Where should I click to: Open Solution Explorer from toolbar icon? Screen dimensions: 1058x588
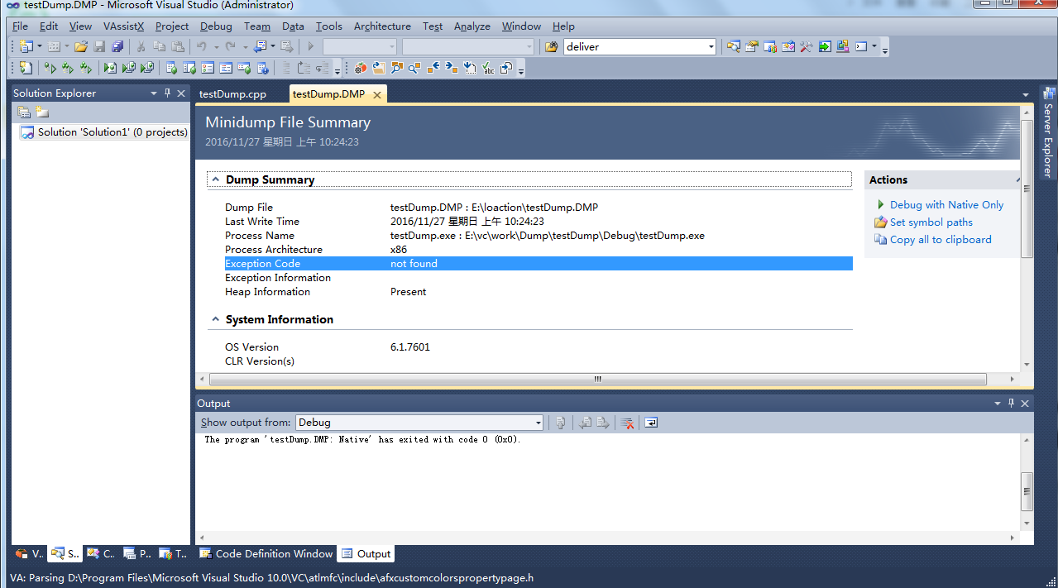pos(734,47)
